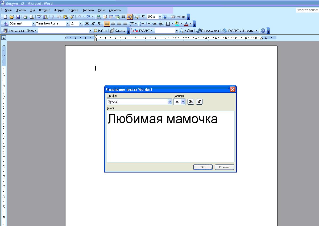The height and width of the screenshot is (226, 319).
Task: Expand the 100% zoom dropdown
Action: [x=160, y=17]
